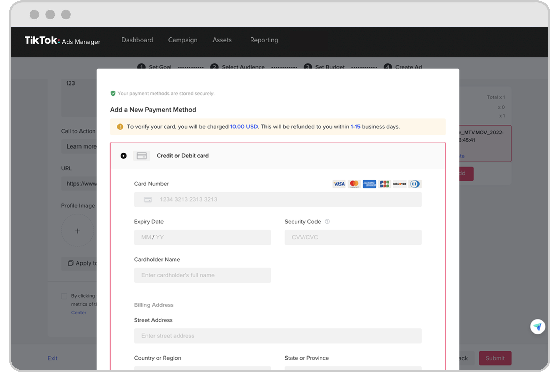
Task: Toggle the security code help icon
Action: 327,221
